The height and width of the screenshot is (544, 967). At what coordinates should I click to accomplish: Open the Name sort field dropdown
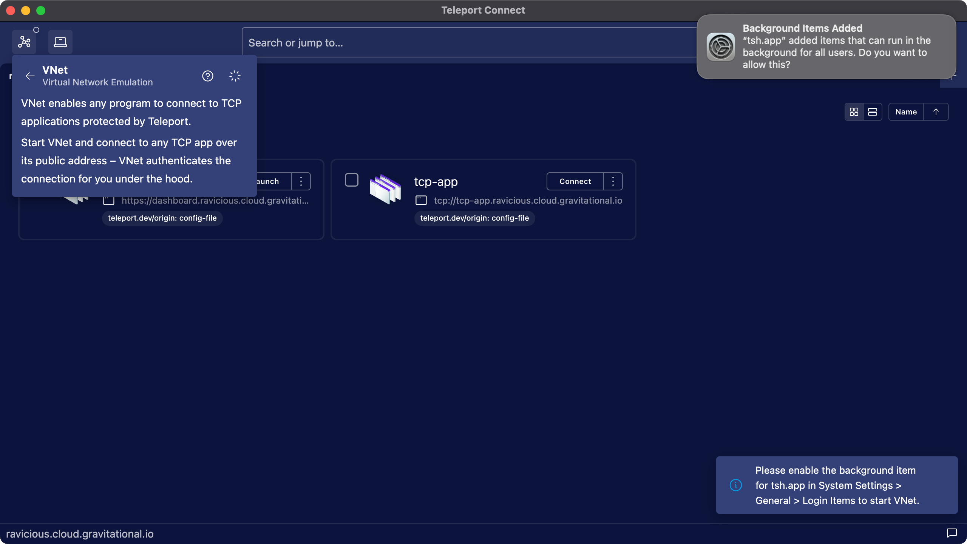coord(906,112)
